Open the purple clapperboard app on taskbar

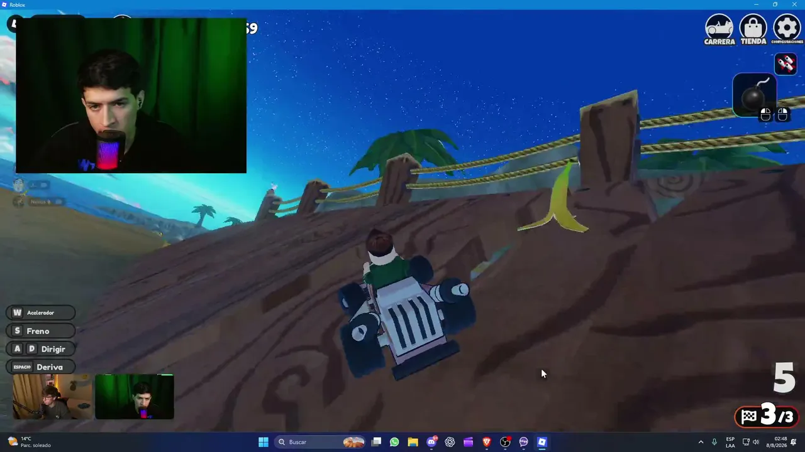[468, 442]
